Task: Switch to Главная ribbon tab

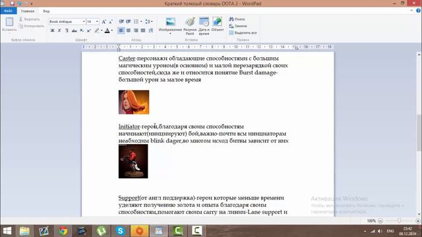Action: (28, 11)
